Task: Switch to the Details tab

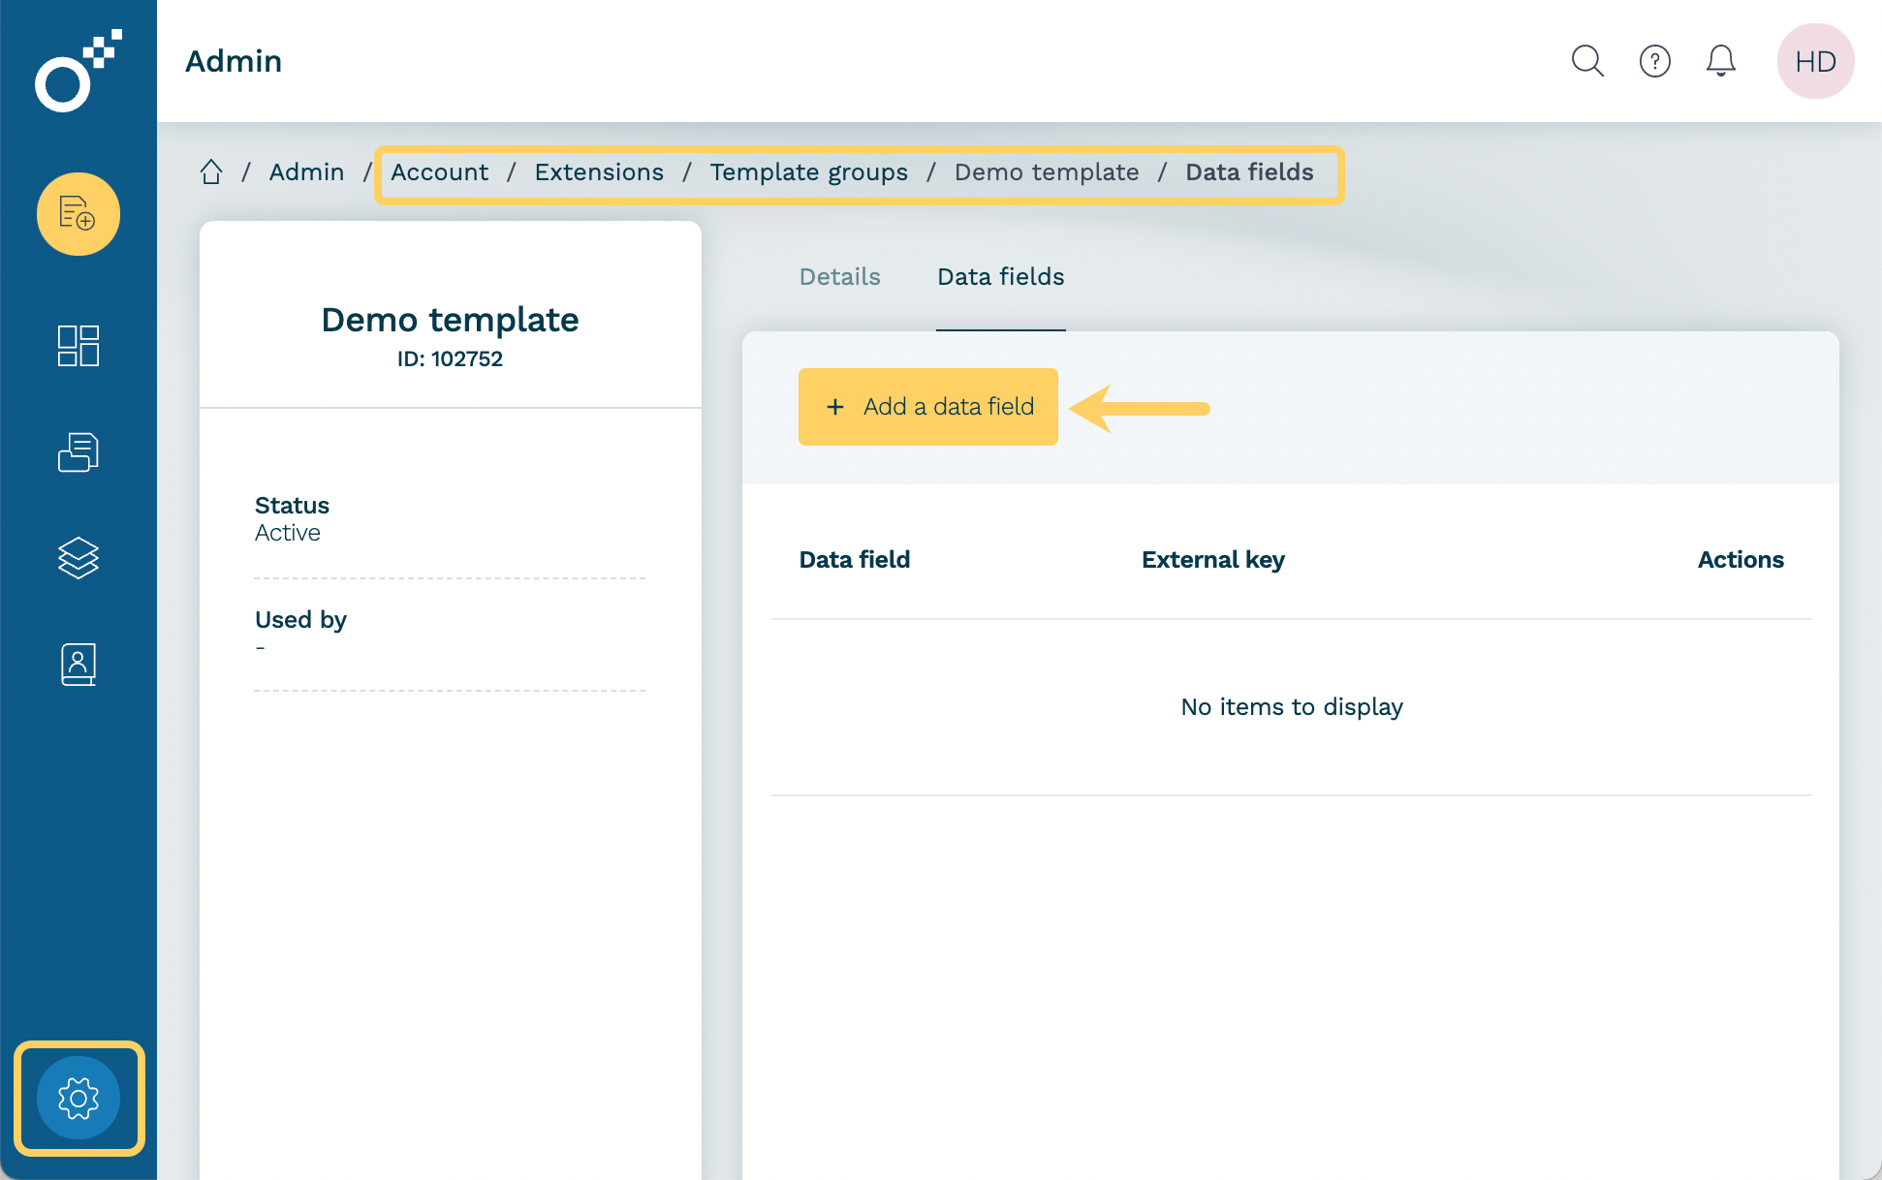Action: tap(839, 277)
